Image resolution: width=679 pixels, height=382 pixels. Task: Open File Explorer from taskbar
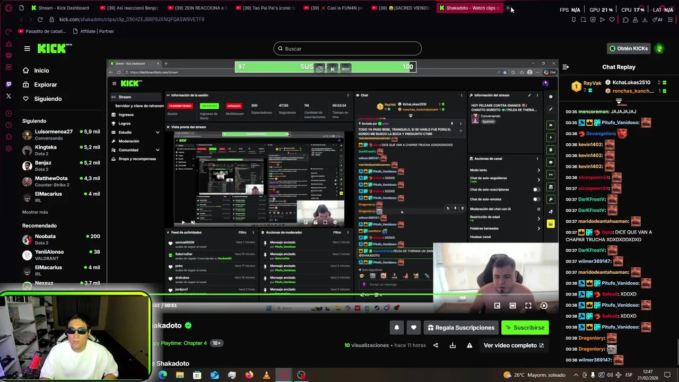pyautogui.click(x=180, y=375)
